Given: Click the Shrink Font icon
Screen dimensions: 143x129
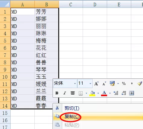Looking at the screenshot, I should click(104, 83).
